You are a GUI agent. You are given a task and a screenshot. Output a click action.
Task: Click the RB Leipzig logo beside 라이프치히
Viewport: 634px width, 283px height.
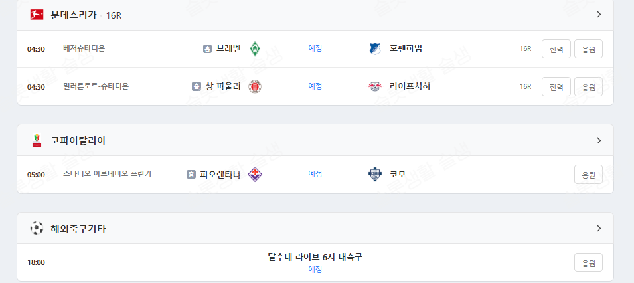click(375, 86)
